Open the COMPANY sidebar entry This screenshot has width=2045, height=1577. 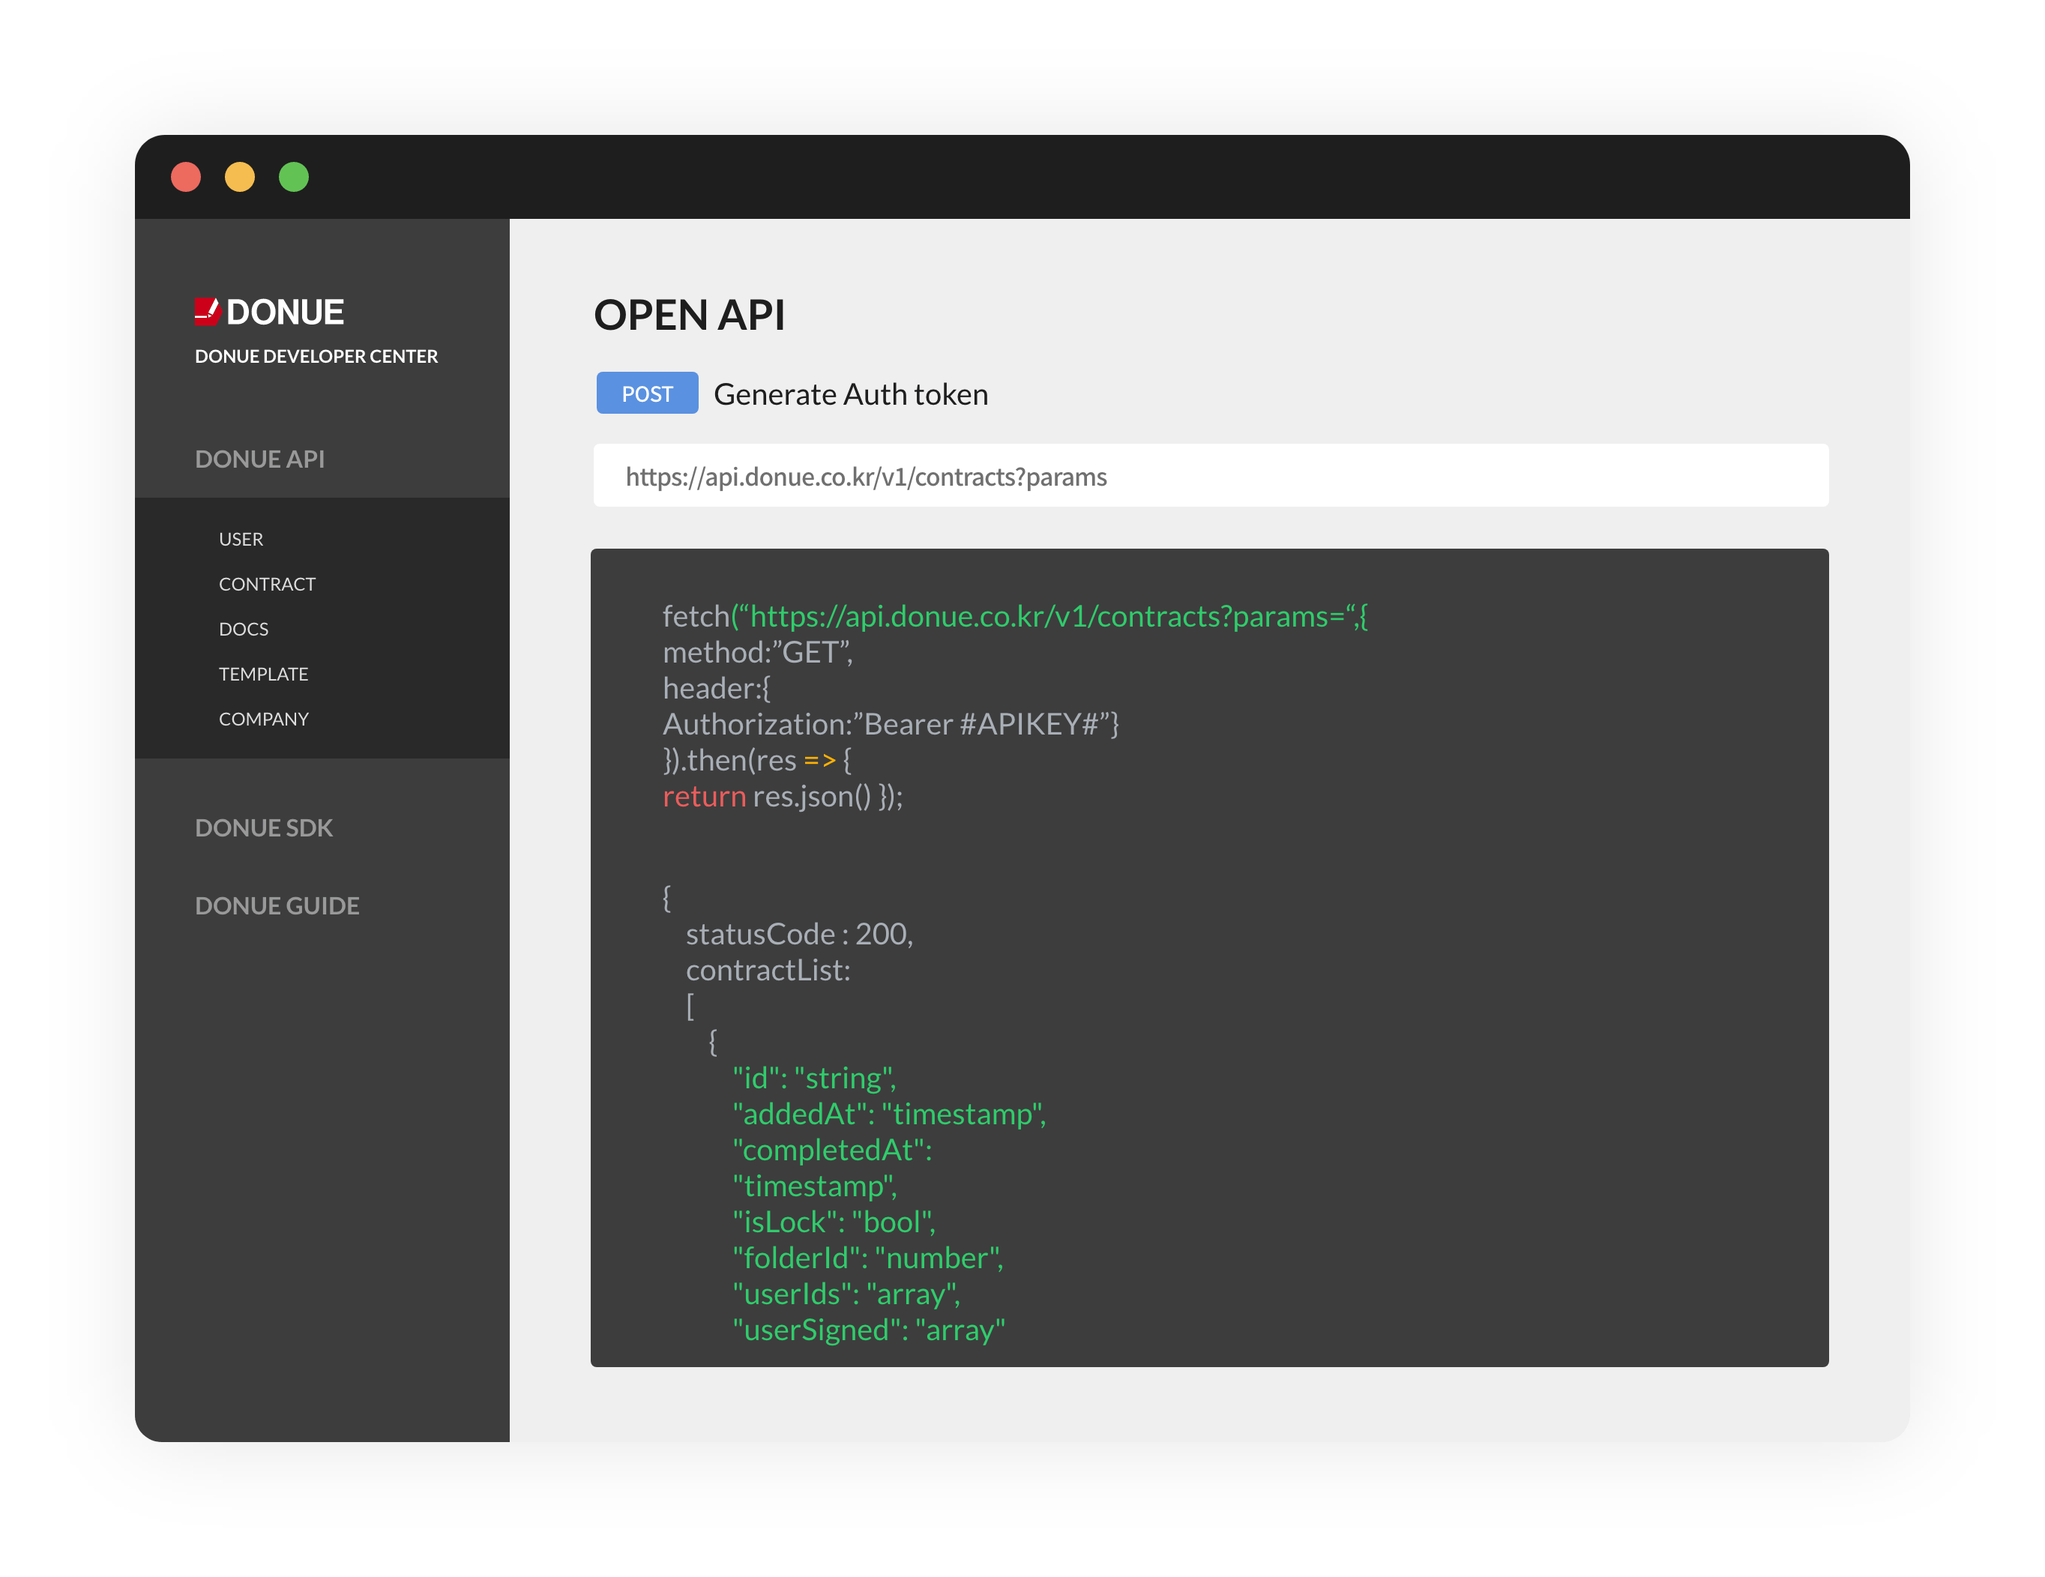[x=264, y=718]
